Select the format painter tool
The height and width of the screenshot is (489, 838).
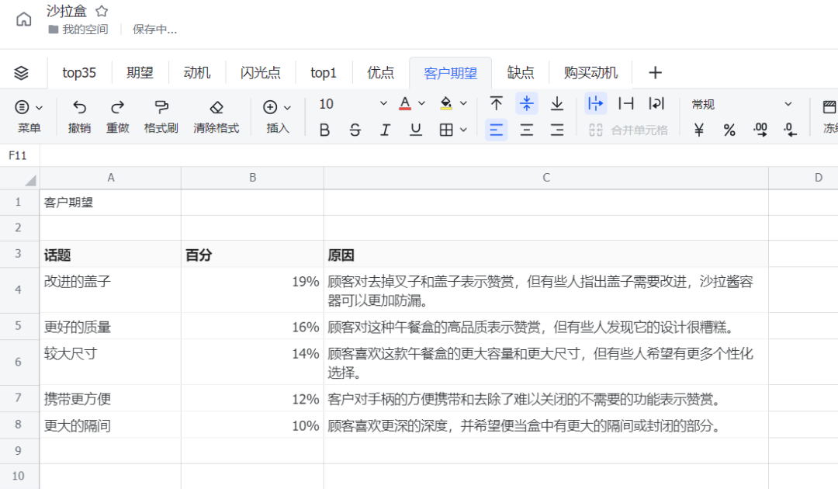point(161,116)
